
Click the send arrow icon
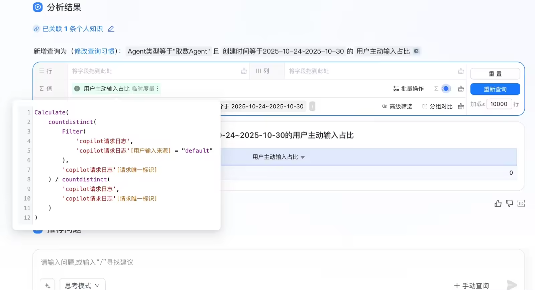[512, 285]
